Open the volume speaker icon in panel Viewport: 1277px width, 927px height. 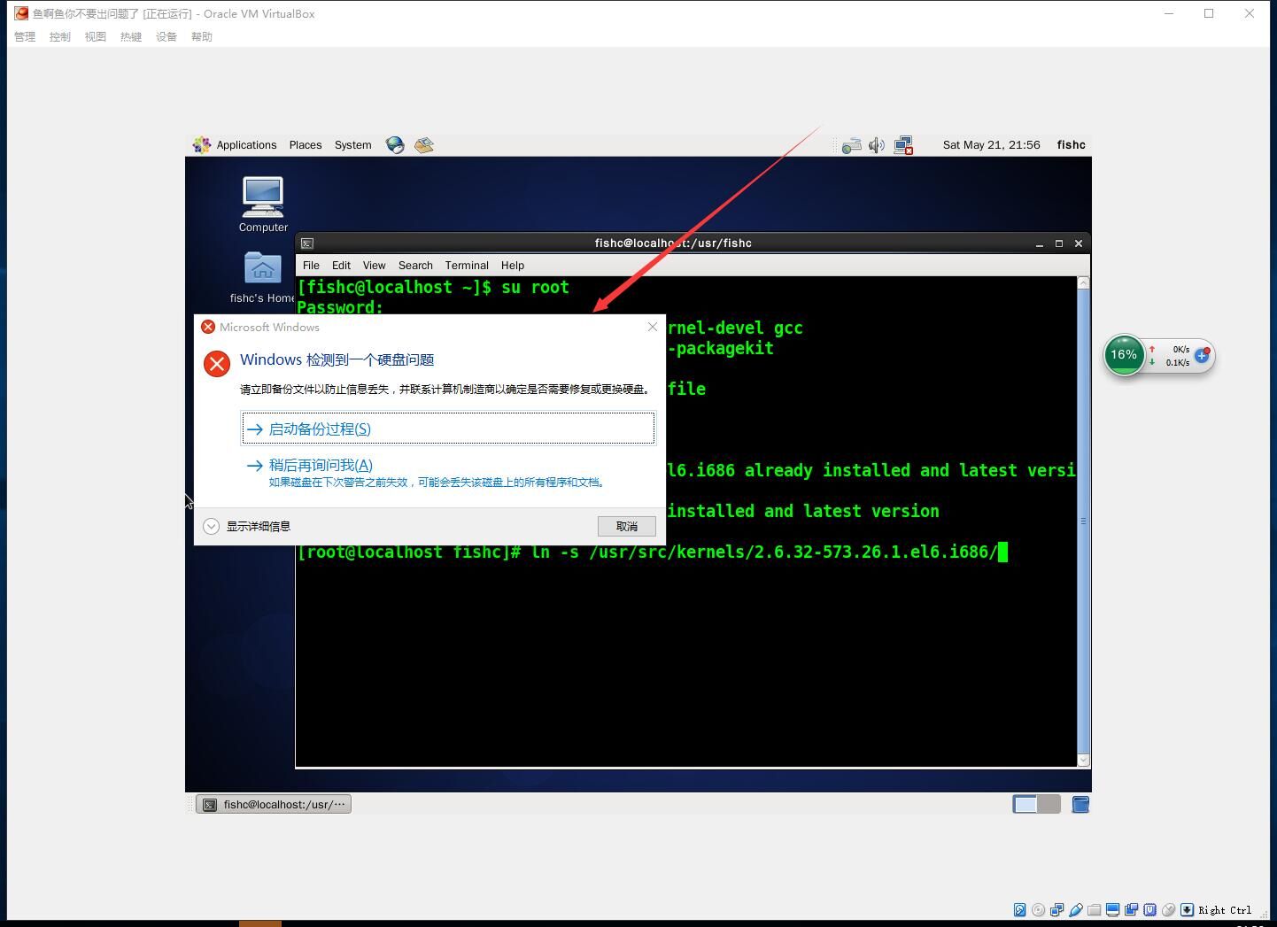877,145
